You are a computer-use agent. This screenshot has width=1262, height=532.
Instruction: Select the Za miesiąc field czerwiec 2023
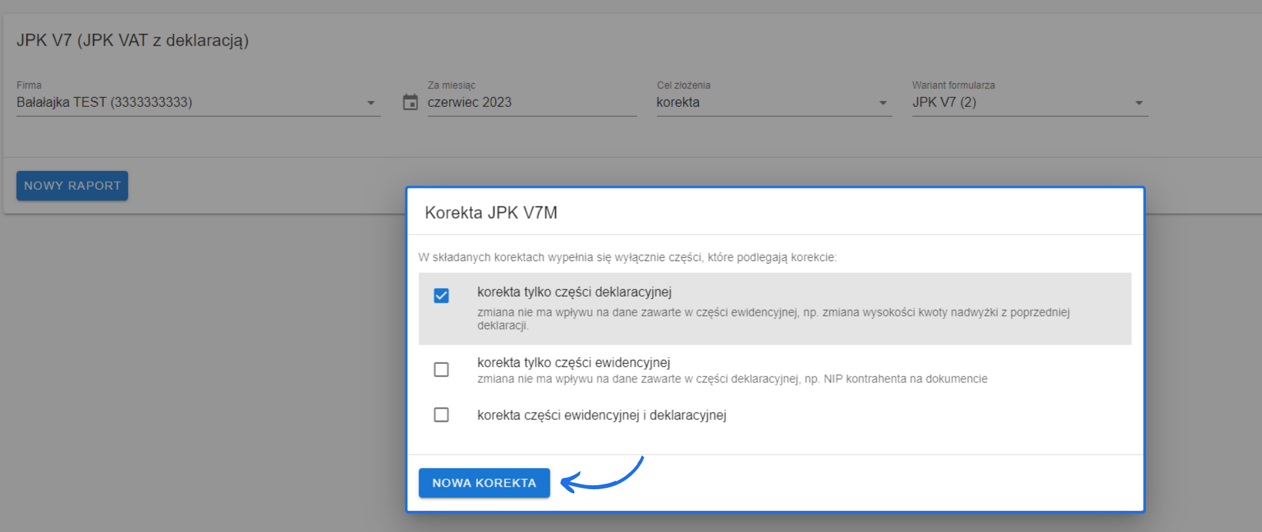(532, 103)
